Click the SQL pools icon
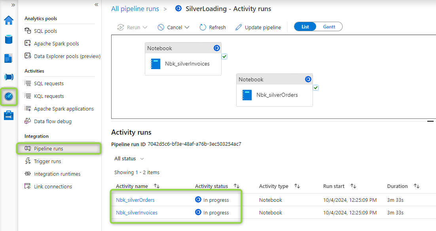Image resolution: width=436 pixels, height=231 pixels. pos(28,30)
